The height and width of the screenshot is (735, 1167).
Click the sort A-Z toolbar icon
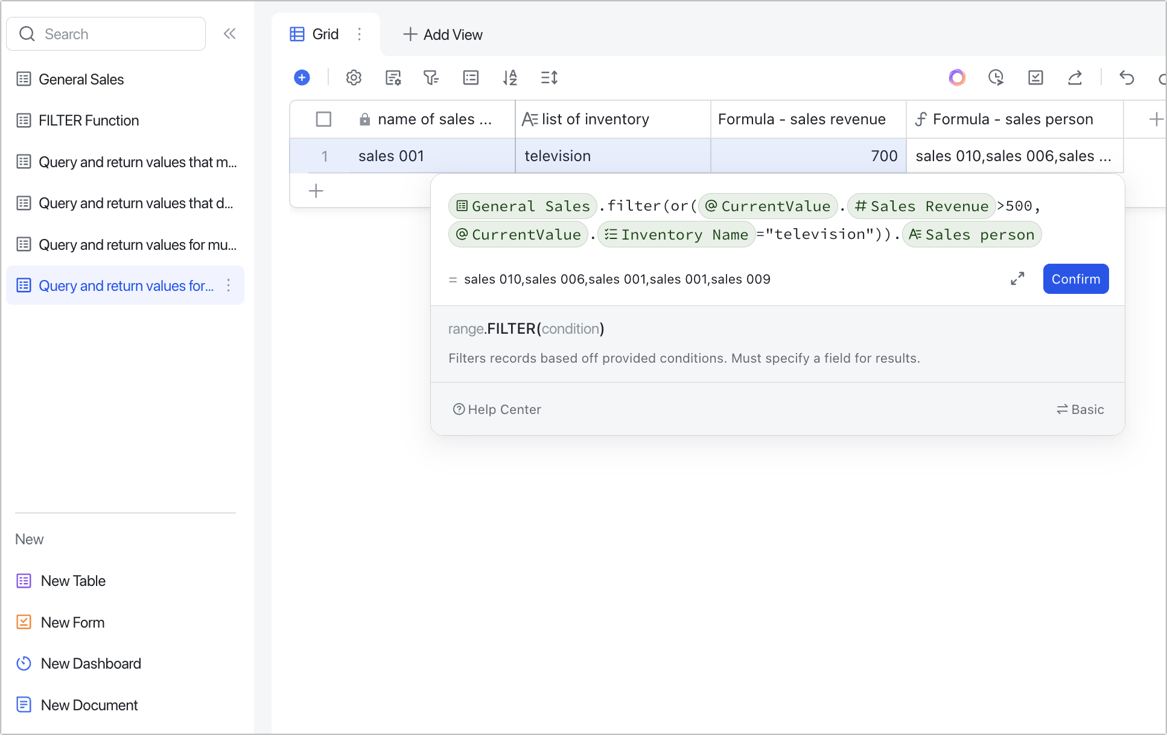coord(510,78)
